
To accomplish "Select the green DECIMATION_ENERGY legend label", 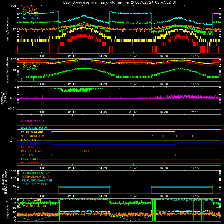I will 36,173.
